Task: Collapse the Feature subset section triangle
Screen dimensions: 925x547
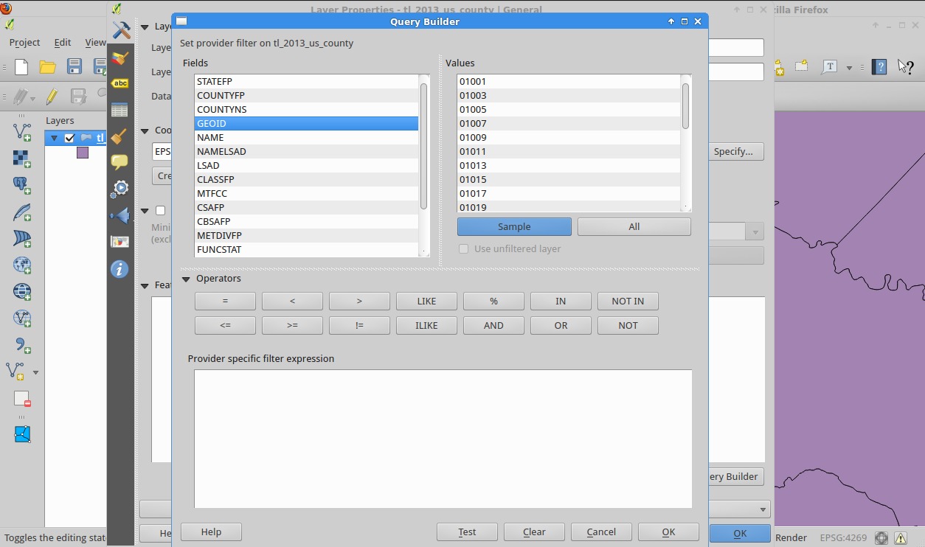Action: click(x=145, y=285)
